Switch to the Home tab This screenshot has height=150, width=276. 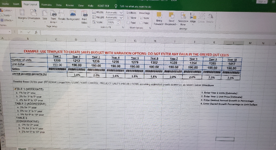click(6, 4)
